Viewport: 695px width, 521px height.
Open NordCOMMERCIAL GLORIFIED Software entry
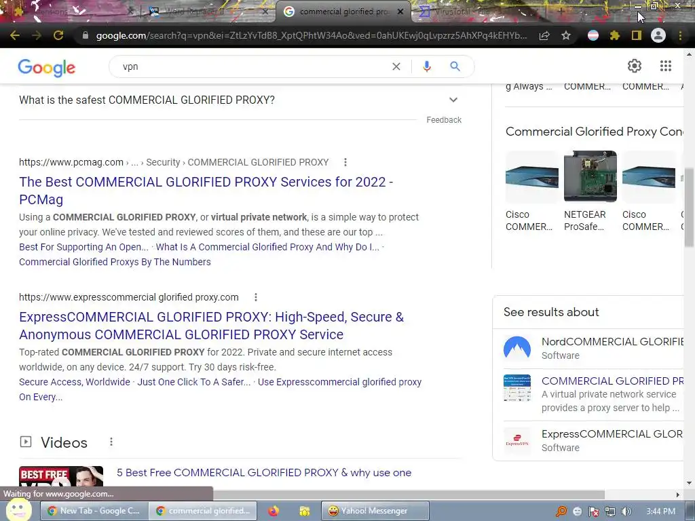pos(593,348)
